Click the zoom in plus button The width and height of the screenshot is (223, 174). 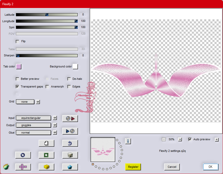pos(180,139)
